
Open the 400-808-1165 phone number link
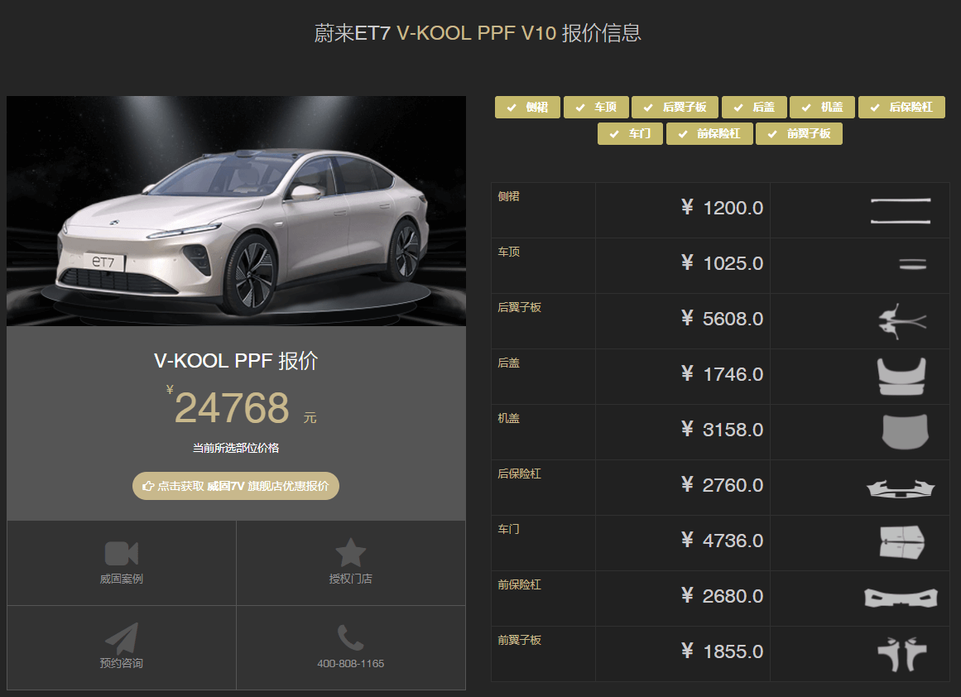click(351, 664)
